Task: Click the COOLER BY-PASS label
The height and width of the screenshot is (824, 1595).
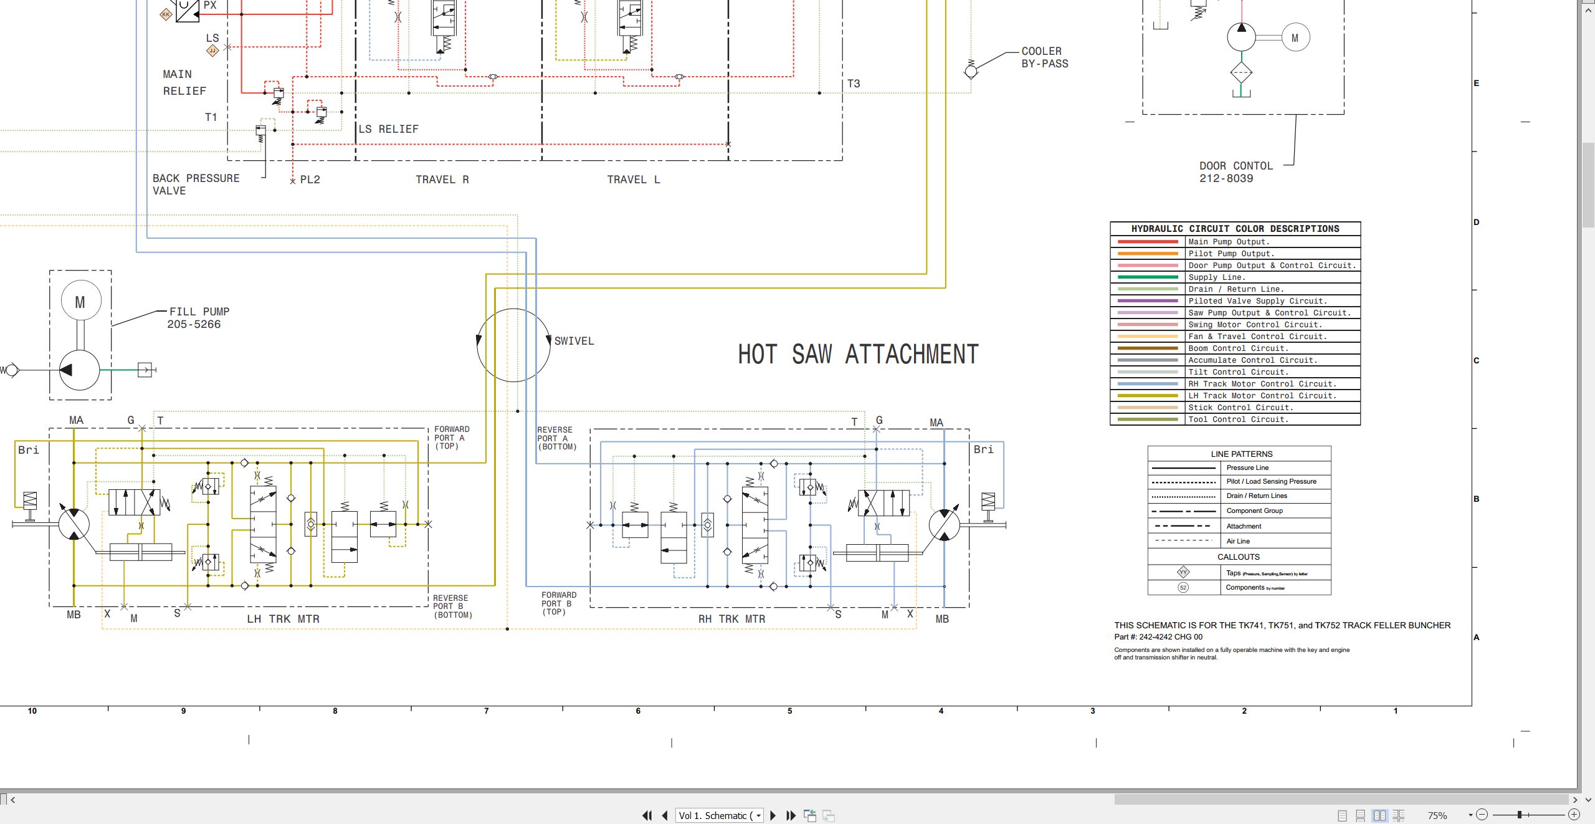Action: pos(1044,57)
